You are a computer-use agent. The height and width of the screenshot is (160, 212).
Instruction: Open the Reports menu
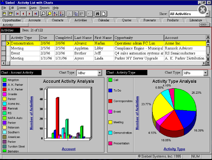pos(45,8)
